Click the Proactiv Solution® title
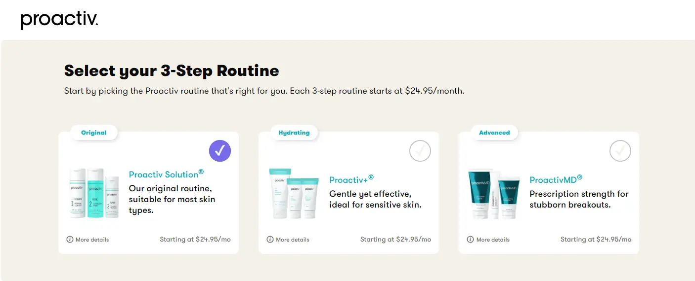The width and height of the screenshot is (695, 281). click(167, 174)
